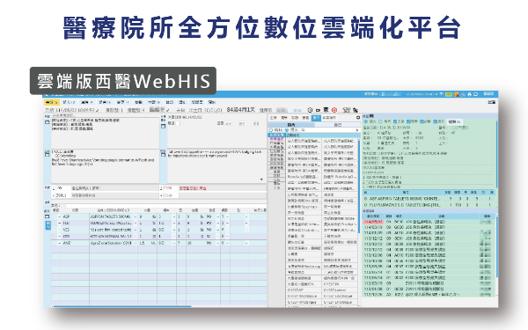Toggle the first checkbox in the green history panel
The image size is (528, 330).
[395, 121]
